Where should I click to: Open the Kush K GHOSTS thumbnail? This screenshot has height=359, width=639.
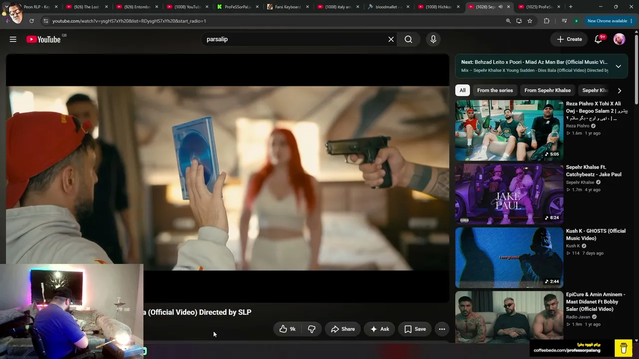pos(509,258)
